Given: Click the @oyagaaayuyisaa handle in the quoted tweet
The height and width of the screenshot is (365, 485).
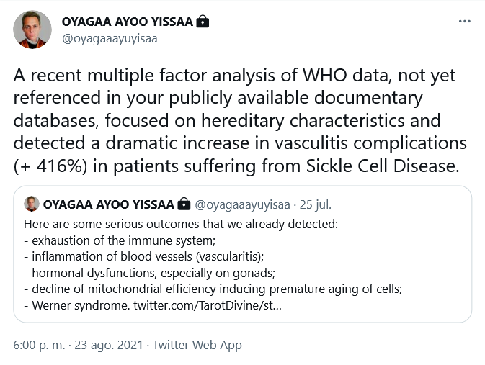Looking at the screenshot, I should pos(242,204).
